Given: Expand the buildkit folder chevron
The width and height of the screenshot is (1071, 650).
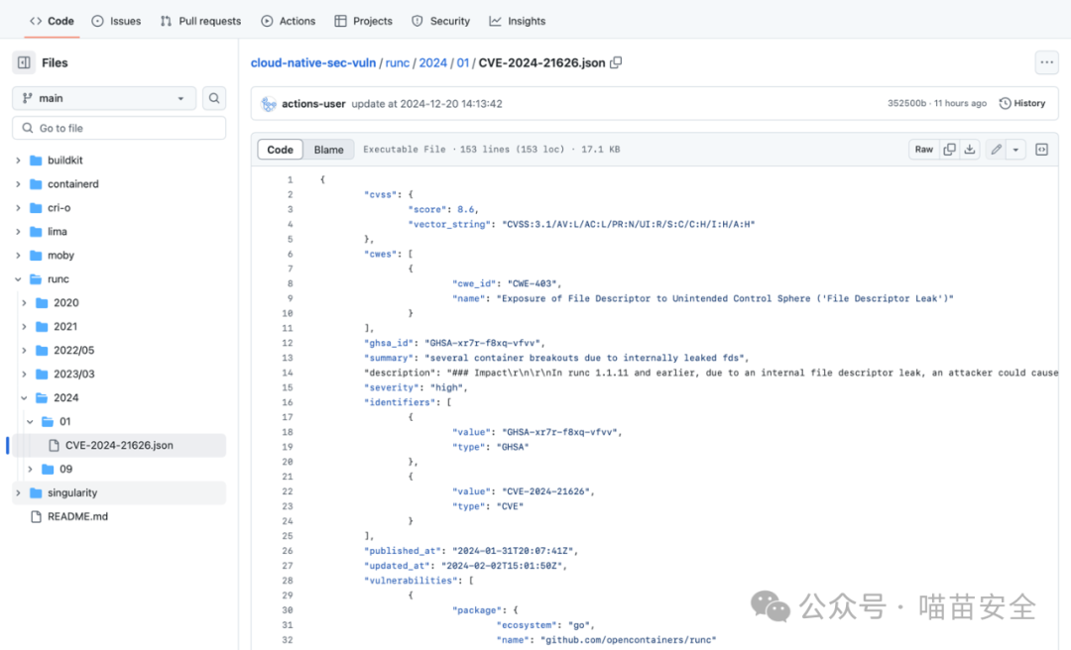Looking at the screenshot, I should click(19, 161).
